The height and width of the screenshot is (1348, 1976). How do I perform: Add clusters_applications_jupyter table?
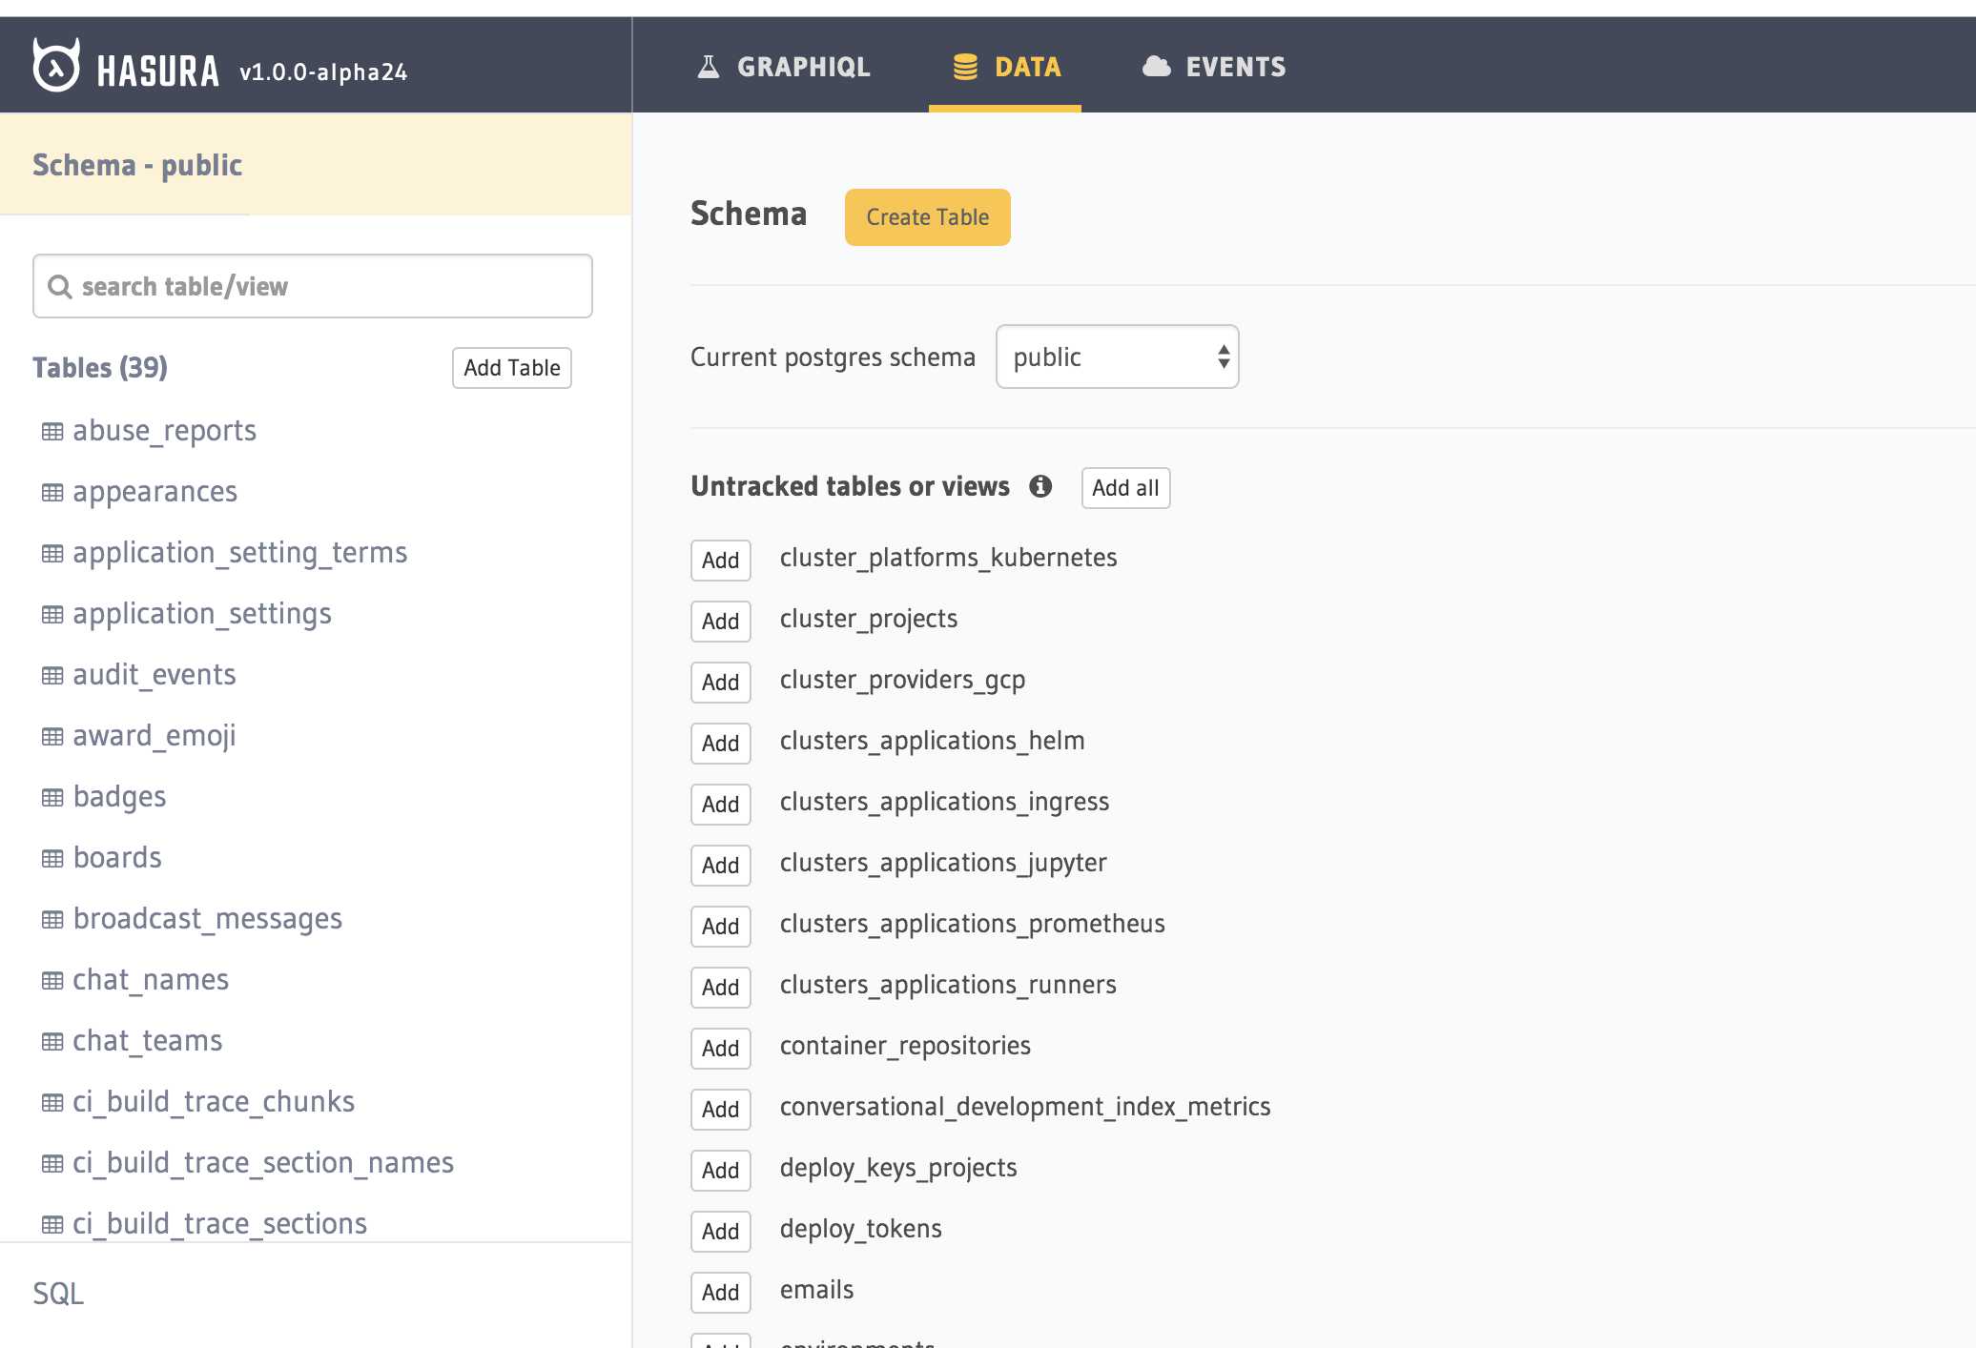pos(721,866)
